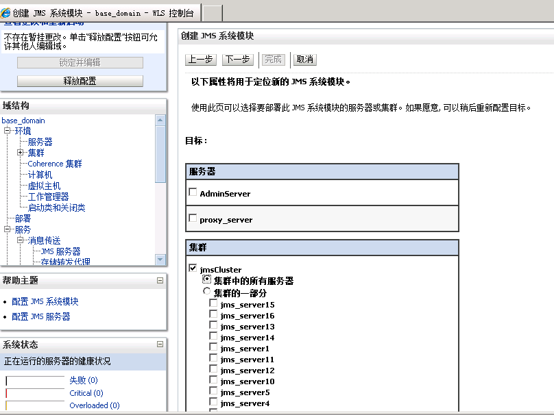Check the proxy_server checkbox

click(193, 218)
